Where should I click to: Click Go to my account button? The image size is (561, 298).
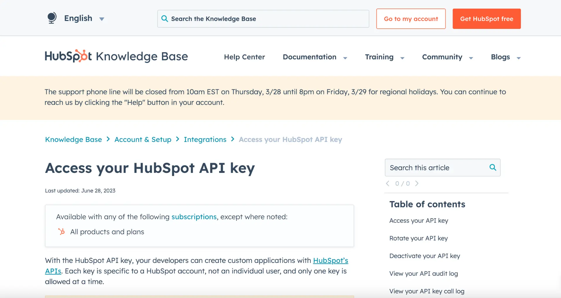411,19
